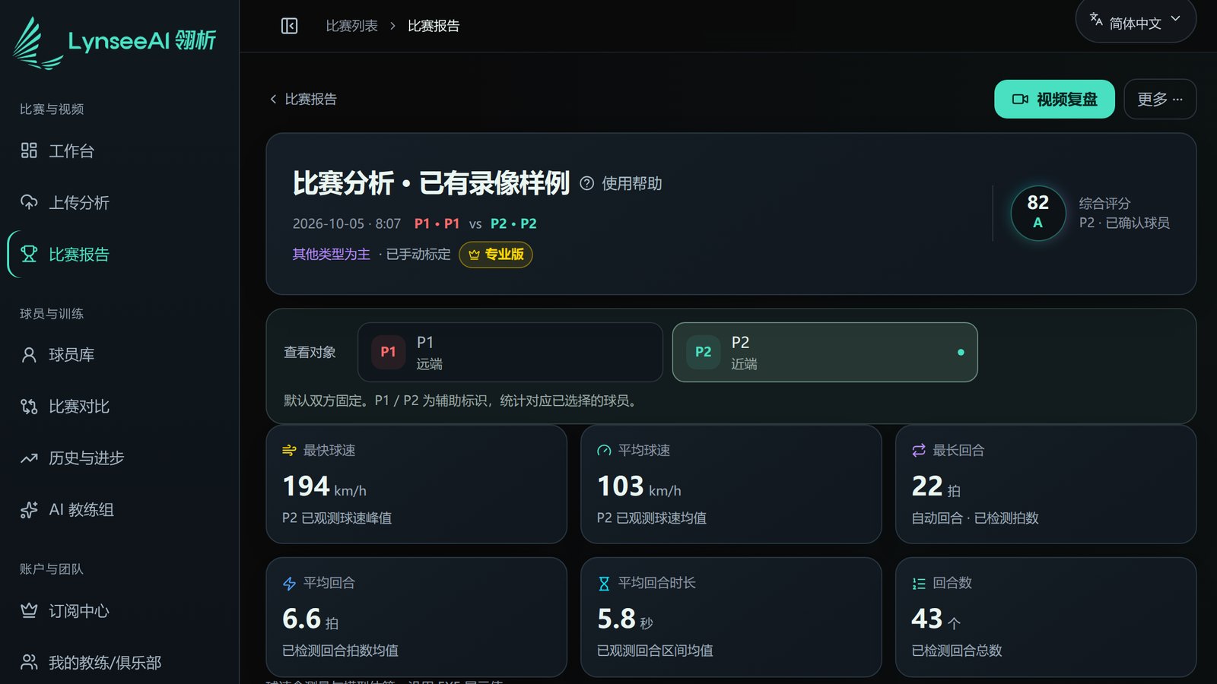This screenshot has height=684, width=1217.
Task: Click the 上传分析 cloud upload icon
Action: (29, 202)
